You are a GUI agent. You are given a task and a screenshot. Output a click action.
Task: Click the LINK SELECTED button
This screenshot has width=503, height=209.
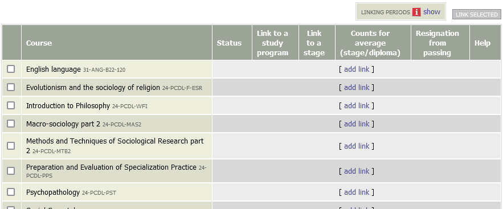coord(476,14)
